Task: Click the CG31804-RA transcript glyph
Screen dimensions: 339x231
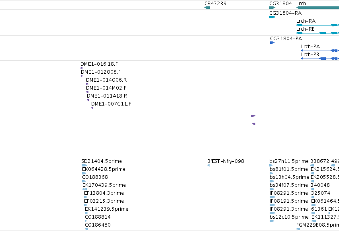Action: (272, 17)
